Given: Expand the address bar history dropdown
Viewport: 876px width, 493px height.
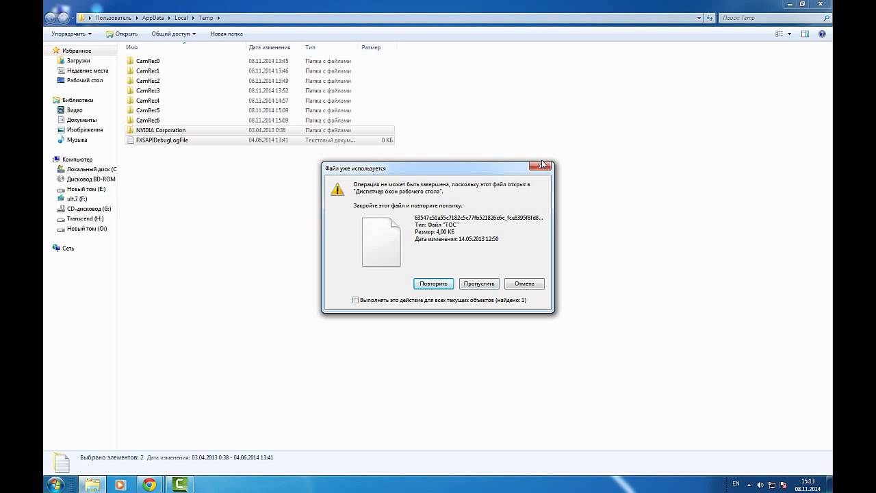Looking at the screenshot, I should [699, 18].
